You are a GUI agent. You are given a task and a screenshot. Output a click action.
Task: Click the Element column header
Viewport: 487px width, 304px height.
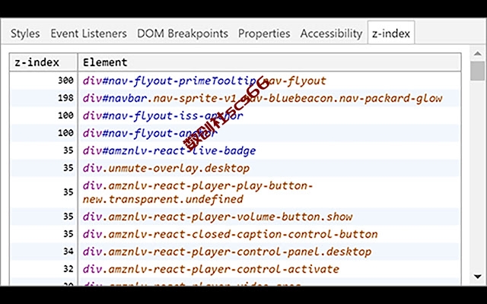point(269,62)
